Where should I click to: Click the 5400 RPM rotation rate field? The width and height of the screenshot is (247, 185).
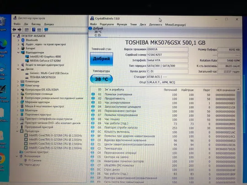tap(229, 61)
